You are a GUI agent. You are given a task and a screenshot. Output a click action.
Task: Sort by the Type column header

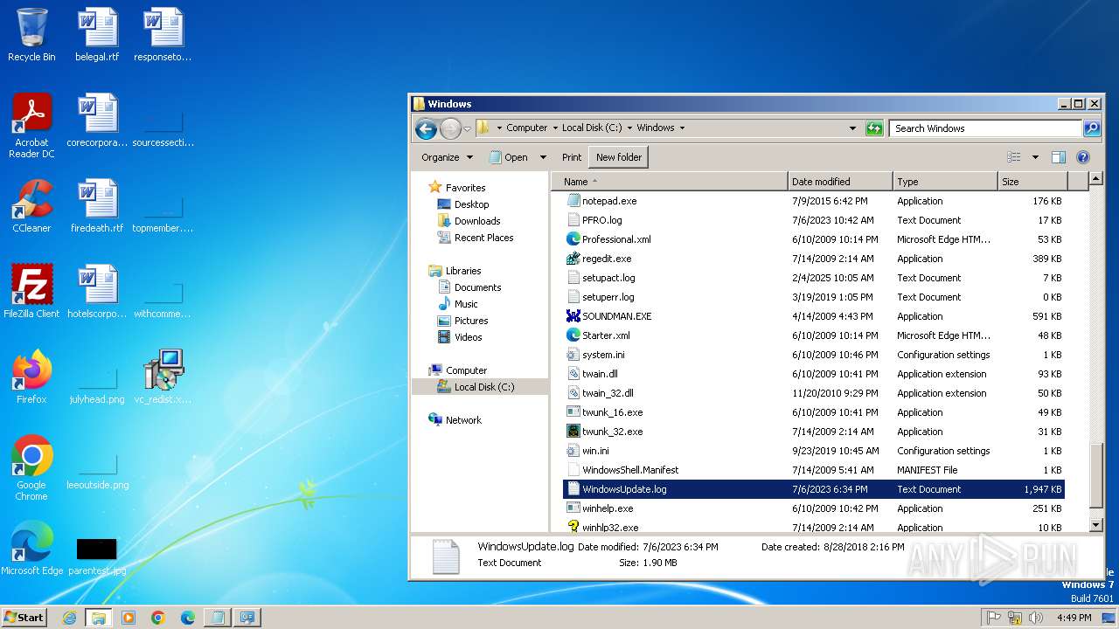click(x=945, y=182)
